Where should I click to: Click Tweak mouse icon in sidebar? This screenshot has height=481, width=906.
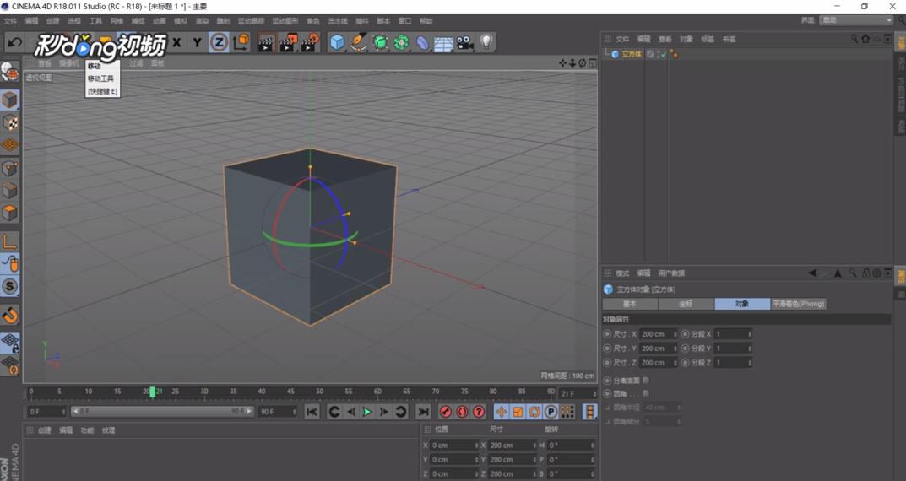click(10, 264)
